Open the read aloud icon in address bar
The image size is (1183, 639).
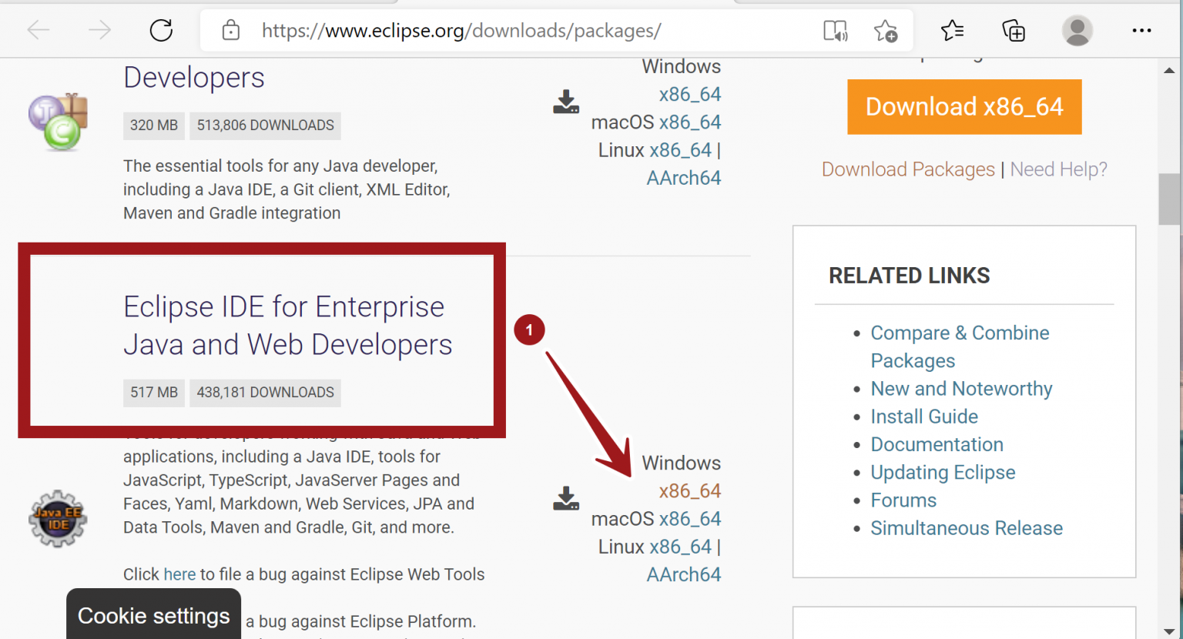tap(836, 31)
